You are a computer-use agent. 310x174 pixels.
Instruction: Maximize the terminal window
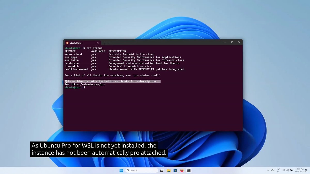tap(232, 42)
